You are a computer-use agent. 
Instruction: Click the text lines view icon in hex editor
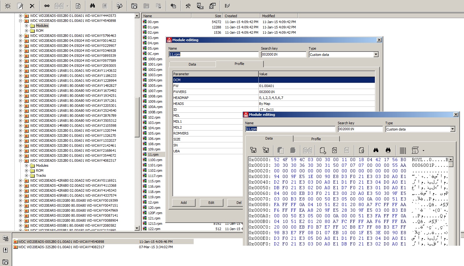coord(403,150)
